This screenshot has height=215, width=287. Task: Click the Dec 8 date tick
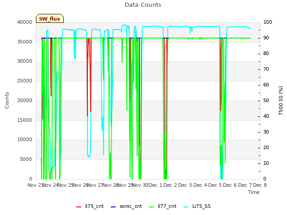[260, 185]
